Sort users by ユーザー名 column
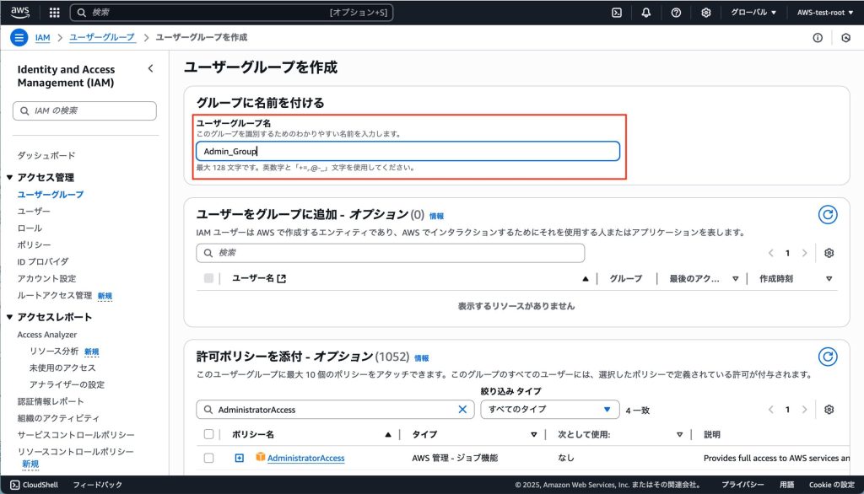 click(x=586, y=279)
